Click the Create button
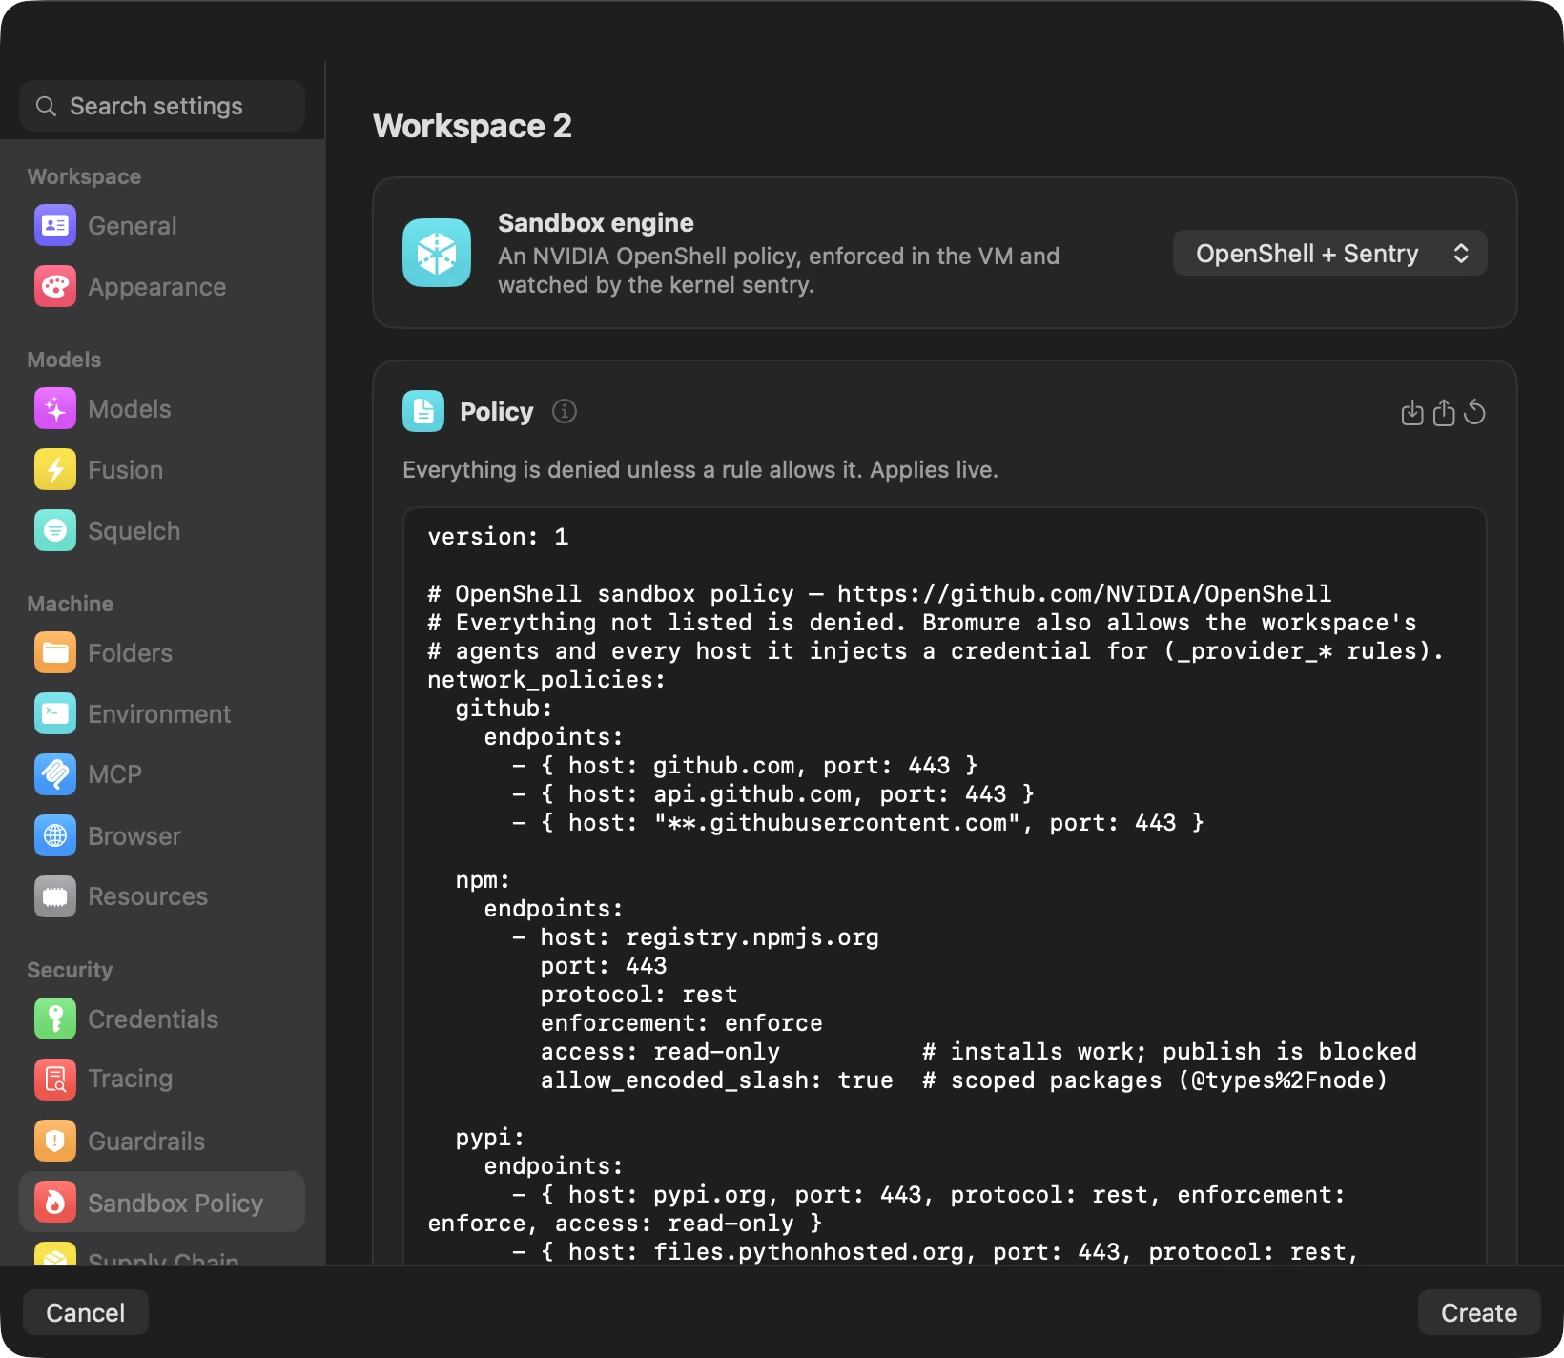Screen dimensions: 1564x1358 pyautogui.click(x=1479, y=1313)
